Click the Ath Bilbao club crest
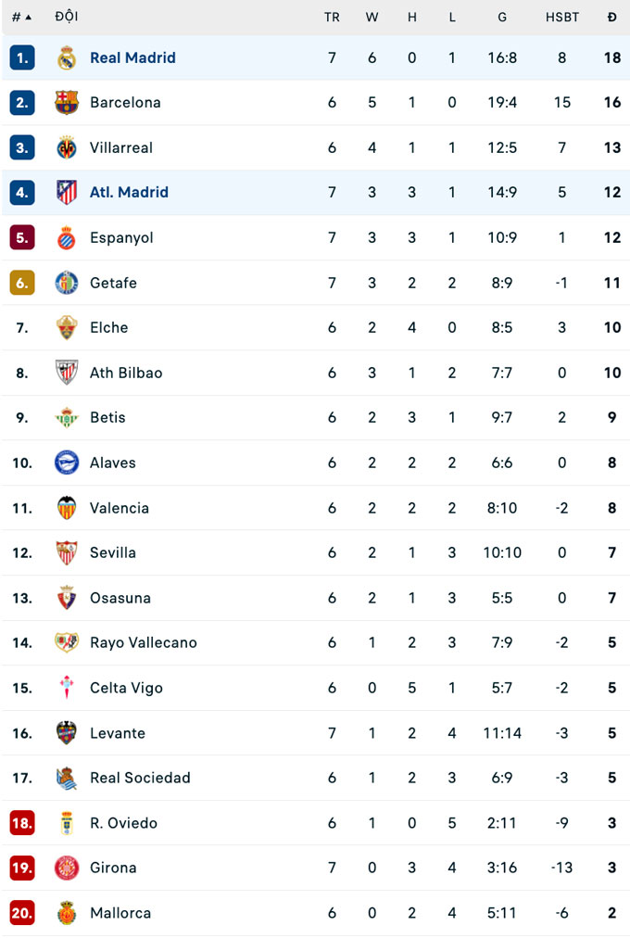The width and height of the screenshot is (630, 938). (x=67, y=373)
